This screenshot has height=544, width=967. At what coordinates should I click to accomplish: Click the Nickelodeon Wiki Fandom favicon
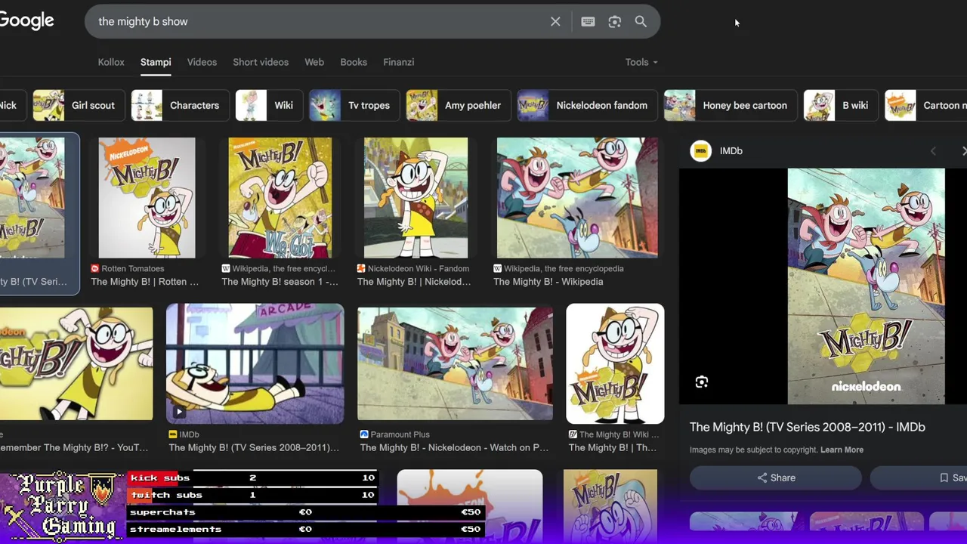coord(361,268)
